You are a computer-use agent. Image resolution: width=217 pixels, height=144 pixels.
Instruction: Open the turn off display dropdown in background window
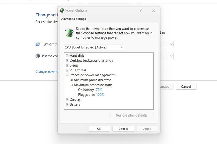coord(167,44)
